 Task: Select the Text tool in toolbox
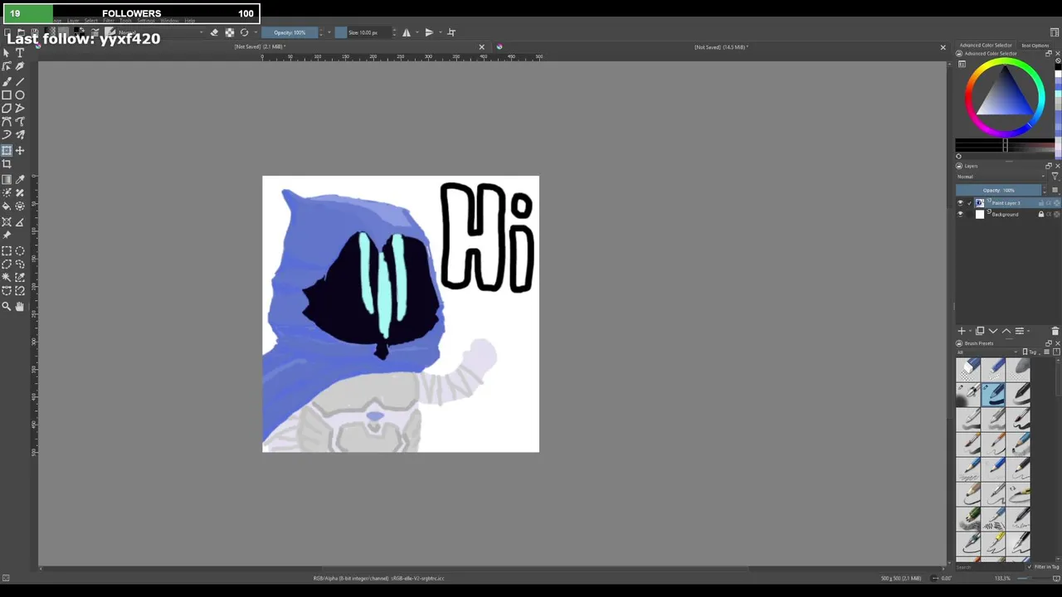[x=20, y=53]
